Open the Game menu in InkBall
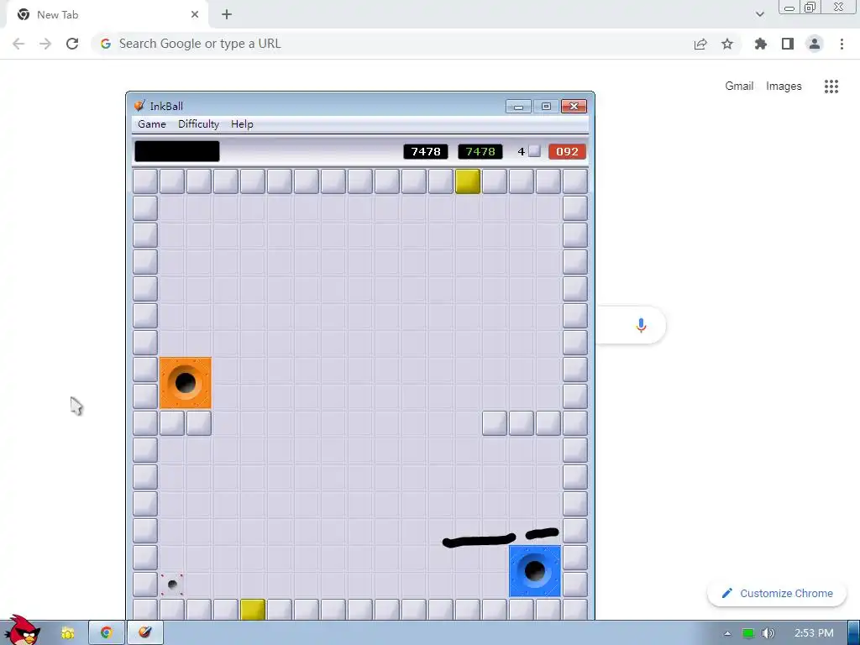This screenshot has width=860, height=645. (152, 124)
